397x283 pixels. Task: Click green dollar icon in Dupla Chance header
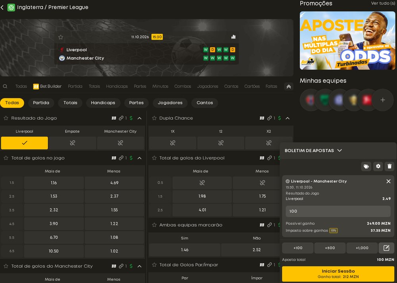point(279,118)
